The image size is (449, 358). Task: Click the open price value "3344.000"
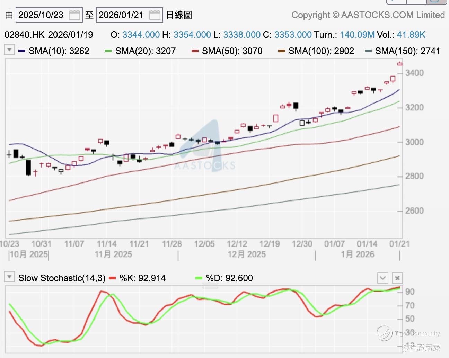(141, 35)
